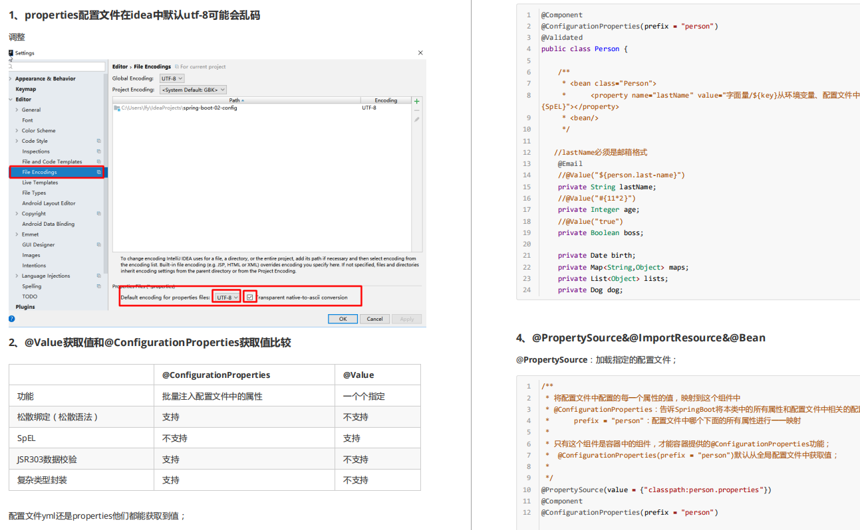Click the minus icon to remove the path entry
This screenshot has width=860, height=530.
pos(417,110)
